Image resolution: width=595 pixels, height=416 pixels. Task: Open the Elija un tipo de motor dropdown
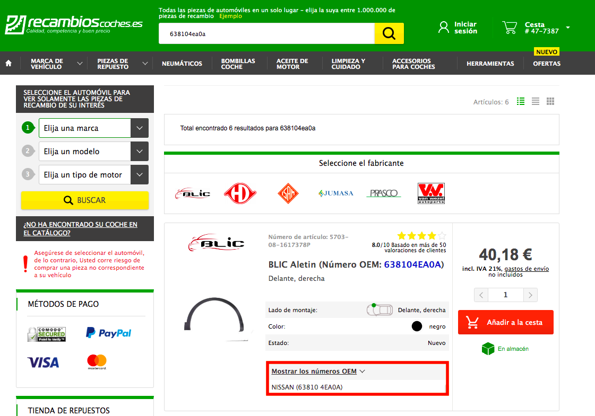pyautogui.click(x=93, y=175)
